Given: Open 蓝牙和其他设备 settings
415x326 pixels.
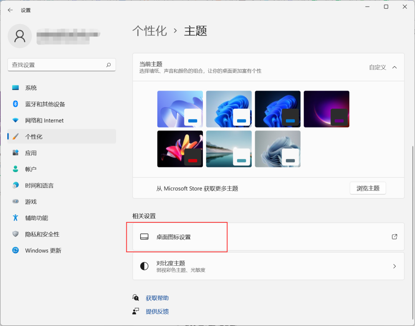Looking at the screenshot, I should [61, 104].
